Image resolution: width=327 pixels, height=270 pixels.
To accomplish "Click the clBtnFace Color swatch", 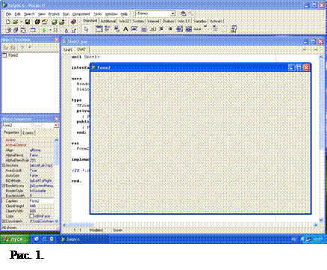I will tap(31, 216).
